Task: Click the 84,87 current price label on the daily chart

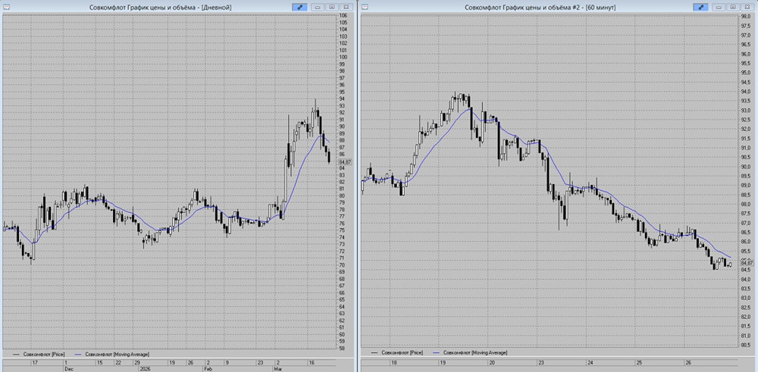Action: point(346,162)
